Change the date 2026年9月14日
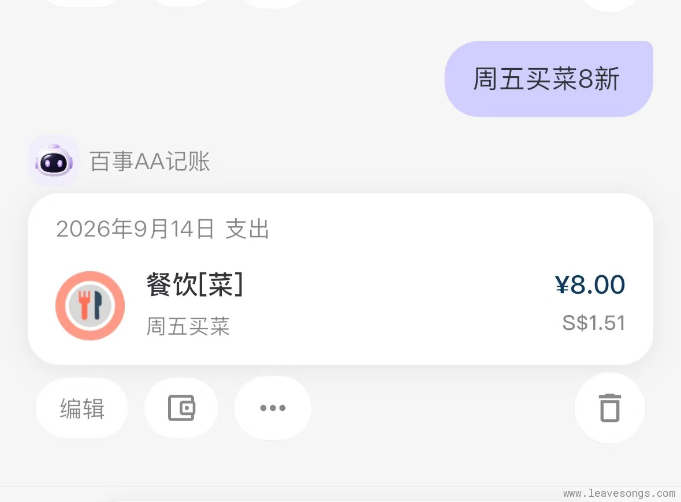 [135, 228]
